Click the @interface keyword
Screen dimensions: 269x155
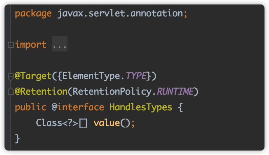point(78,107)
